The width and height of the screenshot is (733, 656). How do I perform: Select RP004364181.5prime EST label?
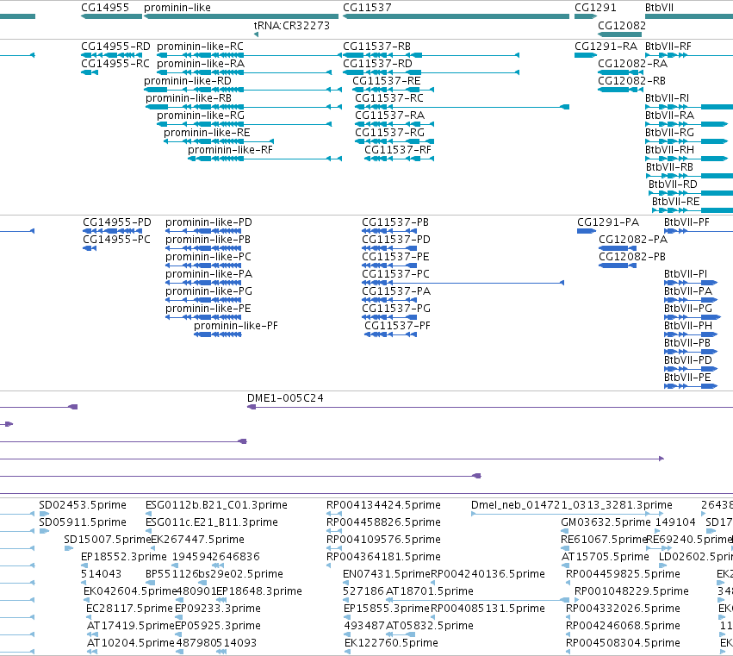click(x=383, y=557)
